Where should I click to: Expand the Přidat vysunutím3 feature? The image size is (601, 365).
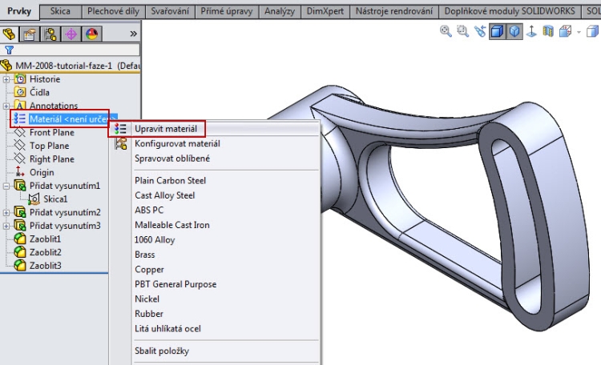pyautogui.click(x=6, y=226)
